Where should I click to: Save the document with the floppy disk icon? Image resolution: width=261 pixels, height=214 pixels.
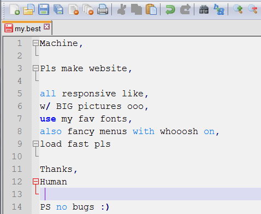(44, 9)
